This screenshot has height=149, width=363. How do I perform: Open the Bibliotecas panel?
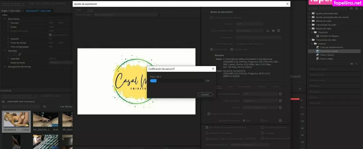tap(314, 86)
